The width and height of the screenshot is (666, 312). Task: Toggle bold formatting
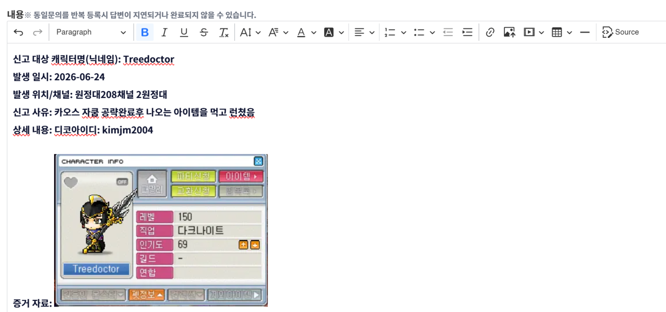(145, 32)
